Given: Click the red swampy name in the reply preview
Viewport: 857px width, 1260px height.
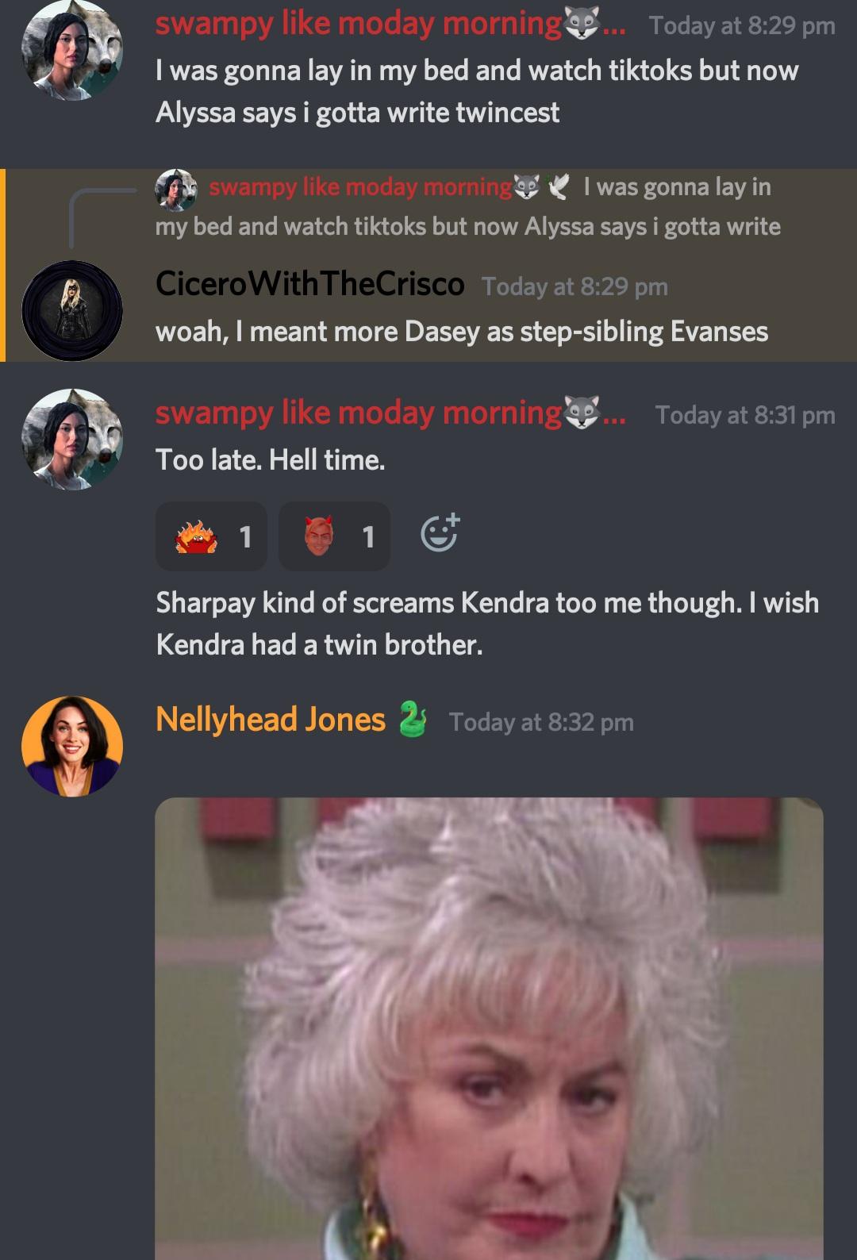Looking at the screenshot, I should click(x=360, y=187).
